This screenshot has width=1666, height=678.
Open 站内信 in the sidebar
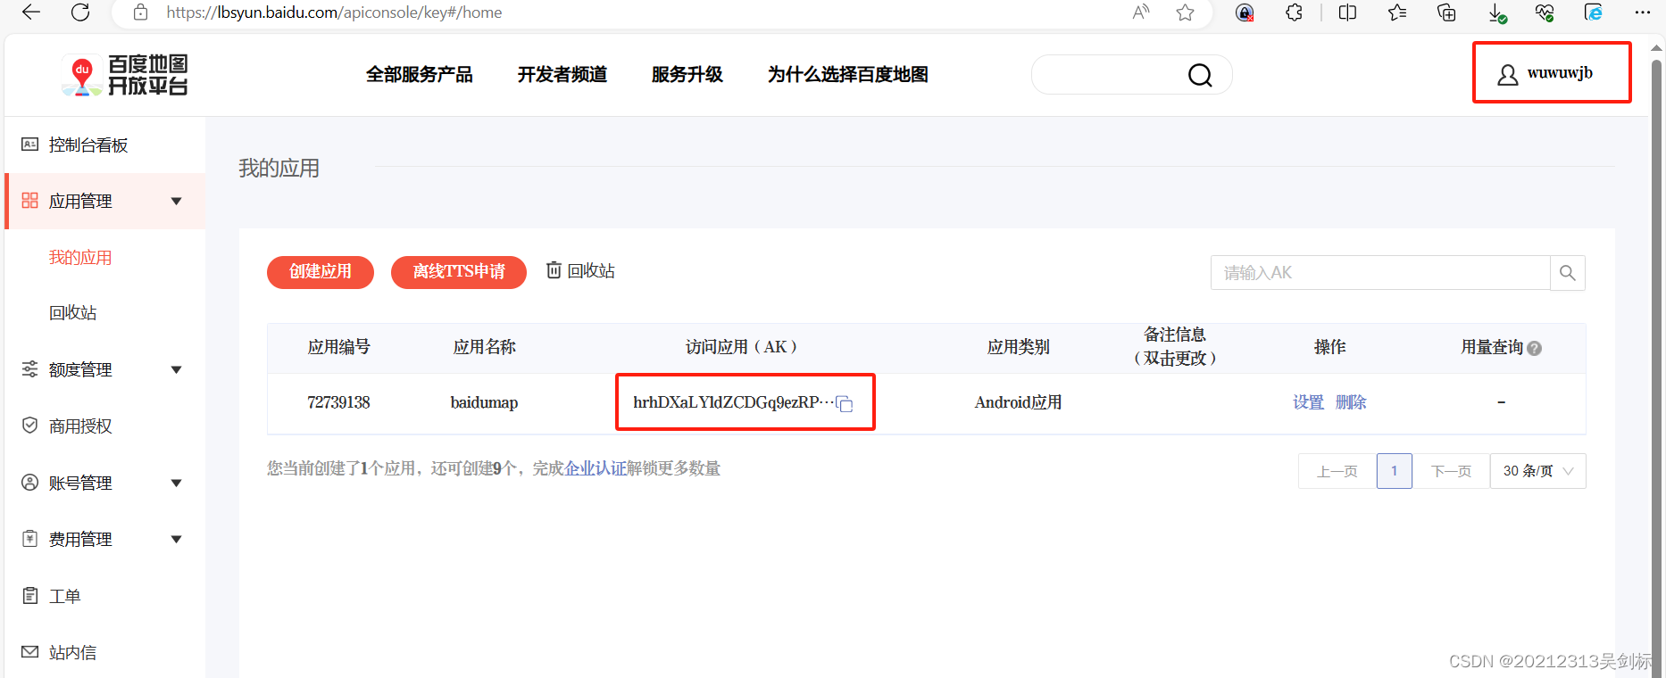click(73, 653)
